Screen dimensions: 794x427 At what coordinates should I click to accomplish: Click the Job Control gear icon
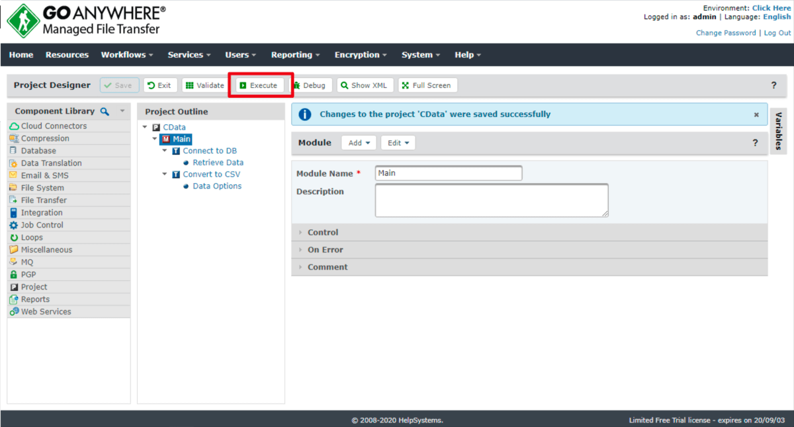click(14, 225)
